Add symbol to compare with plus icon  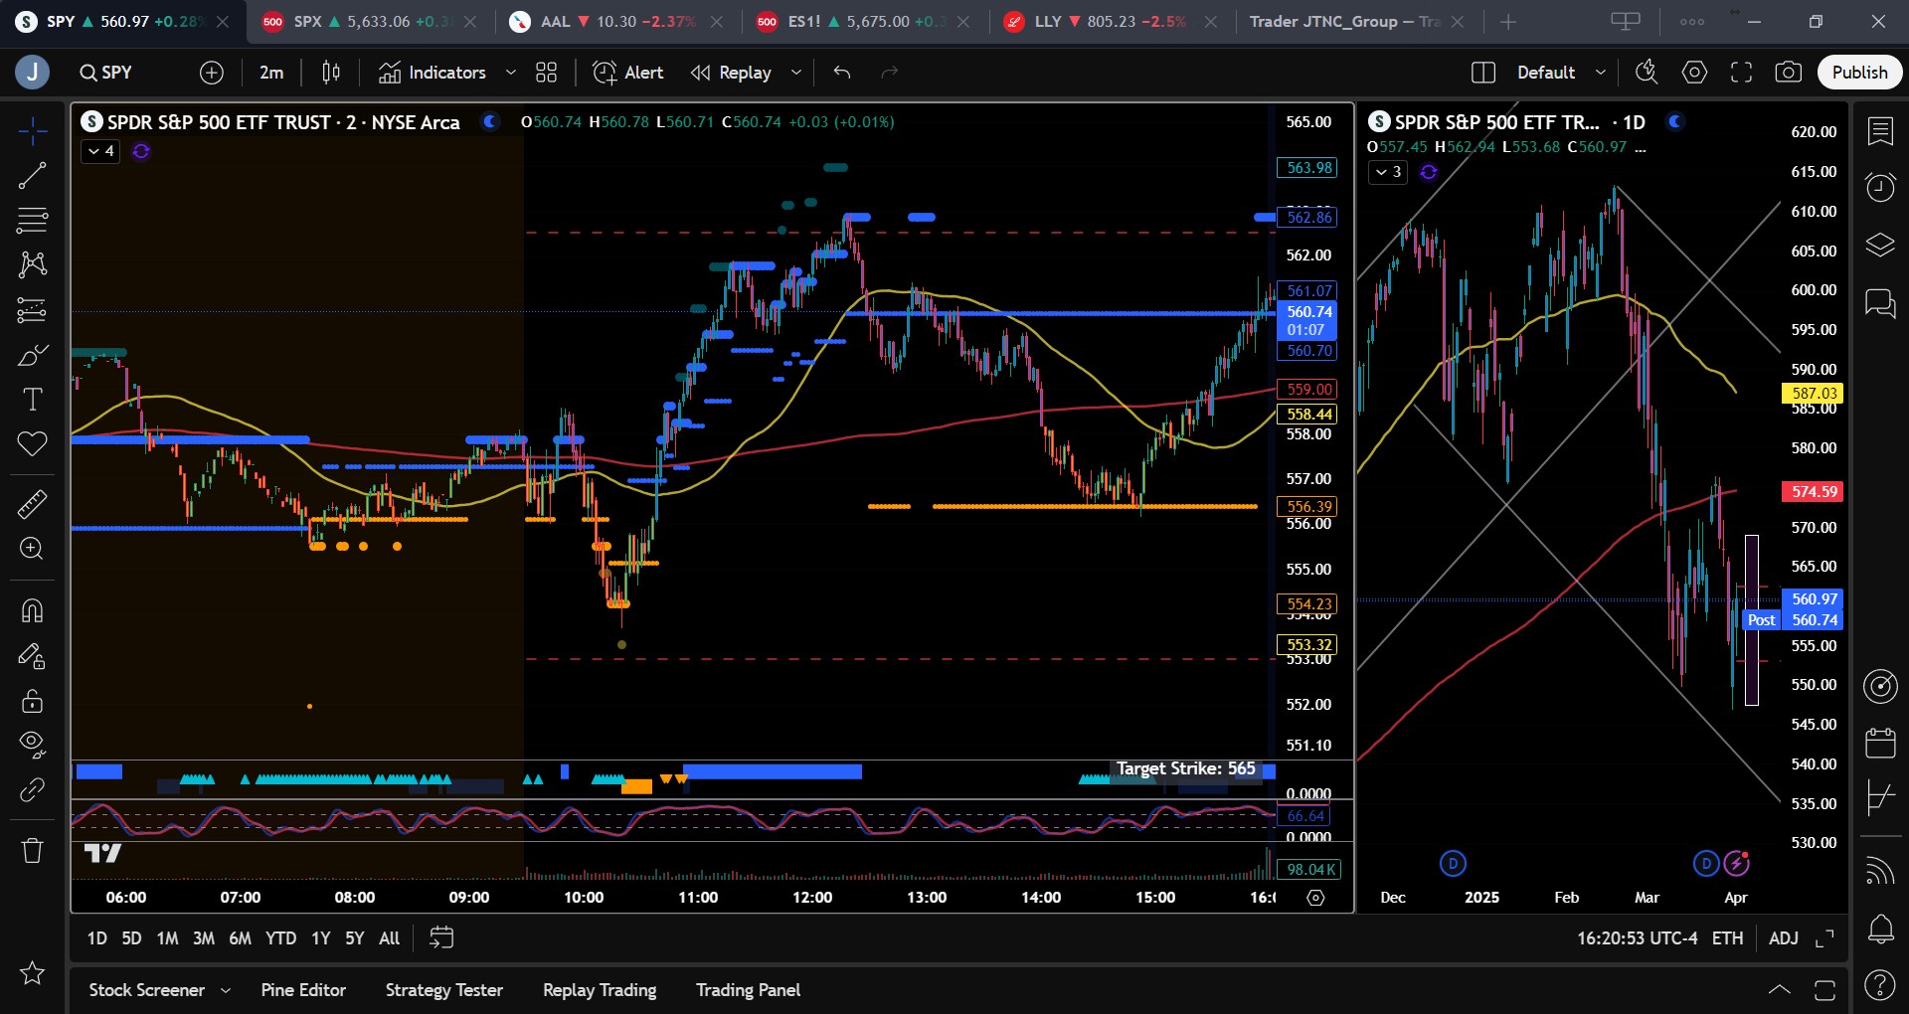click(x=212, y=73)
